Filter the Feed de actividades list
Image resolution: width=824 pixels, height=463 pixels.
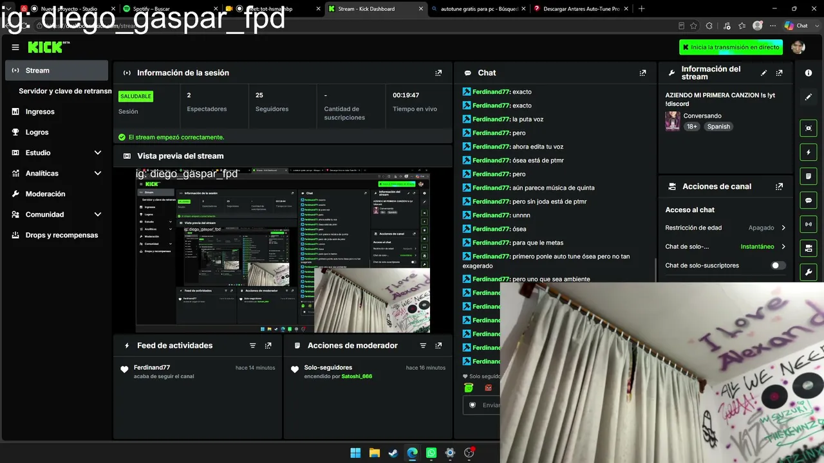tap(252, 345)
